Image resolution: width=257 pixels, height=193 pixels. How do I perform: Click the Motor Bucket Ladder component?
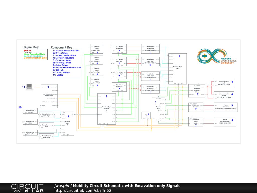[x=225, y=122]
